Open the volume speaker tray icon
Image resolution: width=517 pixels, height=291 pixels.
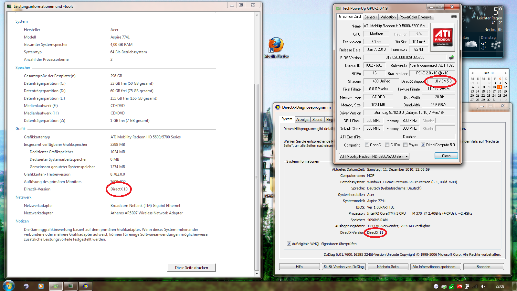pos(483,286)
